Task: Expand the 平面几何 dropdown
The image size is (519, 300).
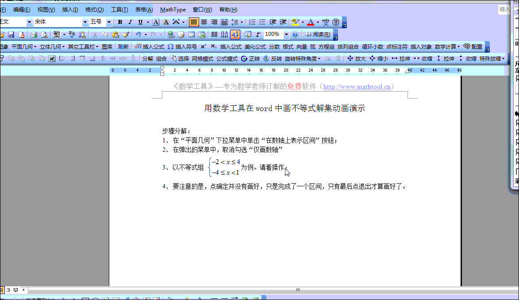Action: point(24,47)
